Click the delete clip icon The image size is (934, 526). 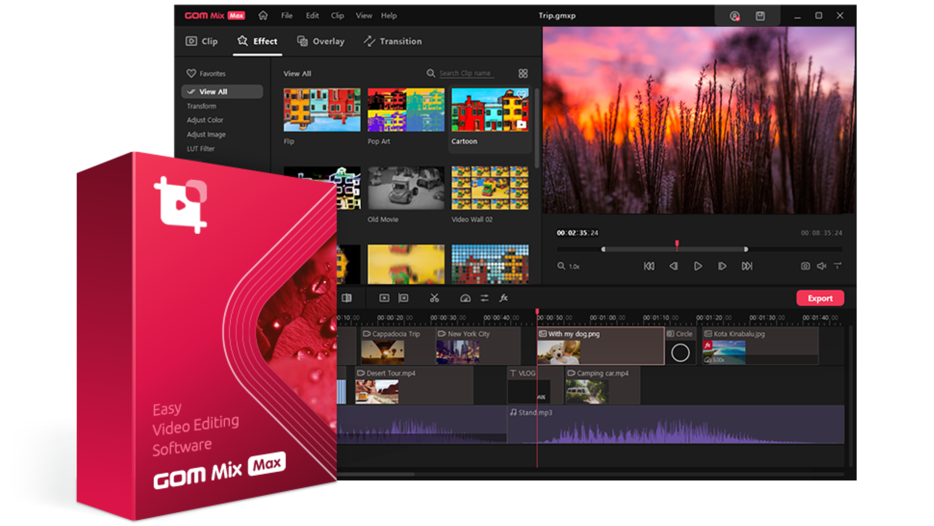click(x=384, y=298)
